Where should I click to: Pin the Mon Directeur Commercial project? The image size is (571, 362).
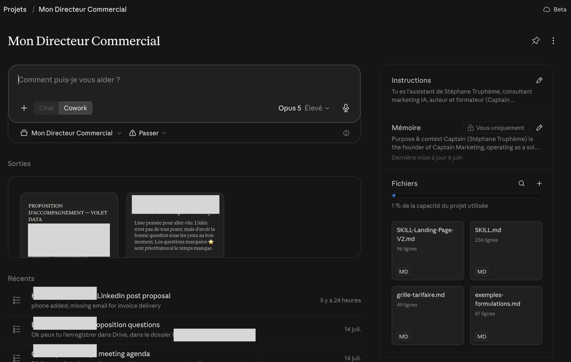click(x=536, y=41)
